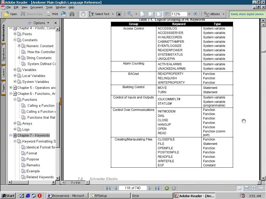
Task: Select Continuous page layout icon
Action: pyautogui.click(x=247, y=188)
